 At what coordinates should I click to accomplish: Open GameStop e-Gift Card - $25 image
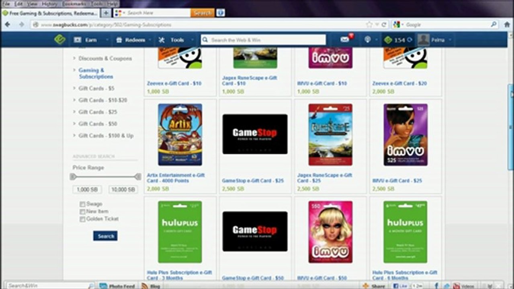(255, 134)
